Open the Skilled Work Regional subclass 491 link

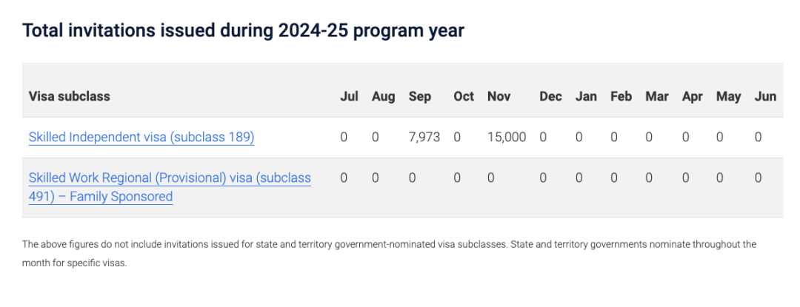pos(170,178)
